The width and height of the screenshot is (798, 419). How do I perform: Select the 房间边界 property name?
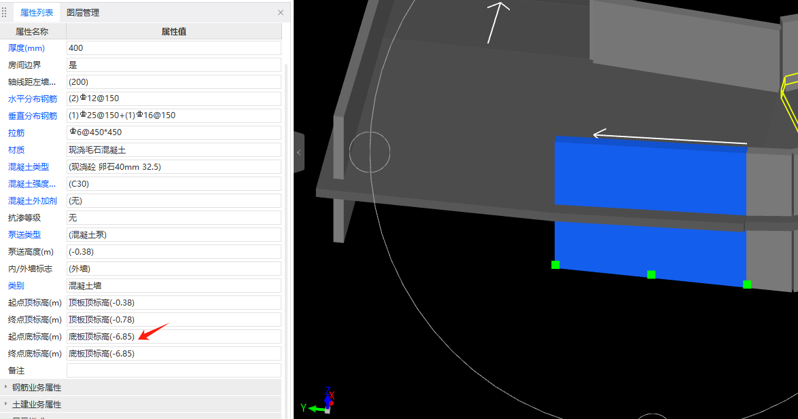click(24, 65)
